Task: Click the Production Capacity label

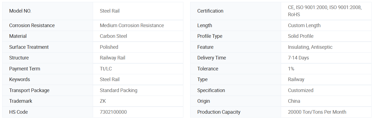Action: tap(219, 112)
